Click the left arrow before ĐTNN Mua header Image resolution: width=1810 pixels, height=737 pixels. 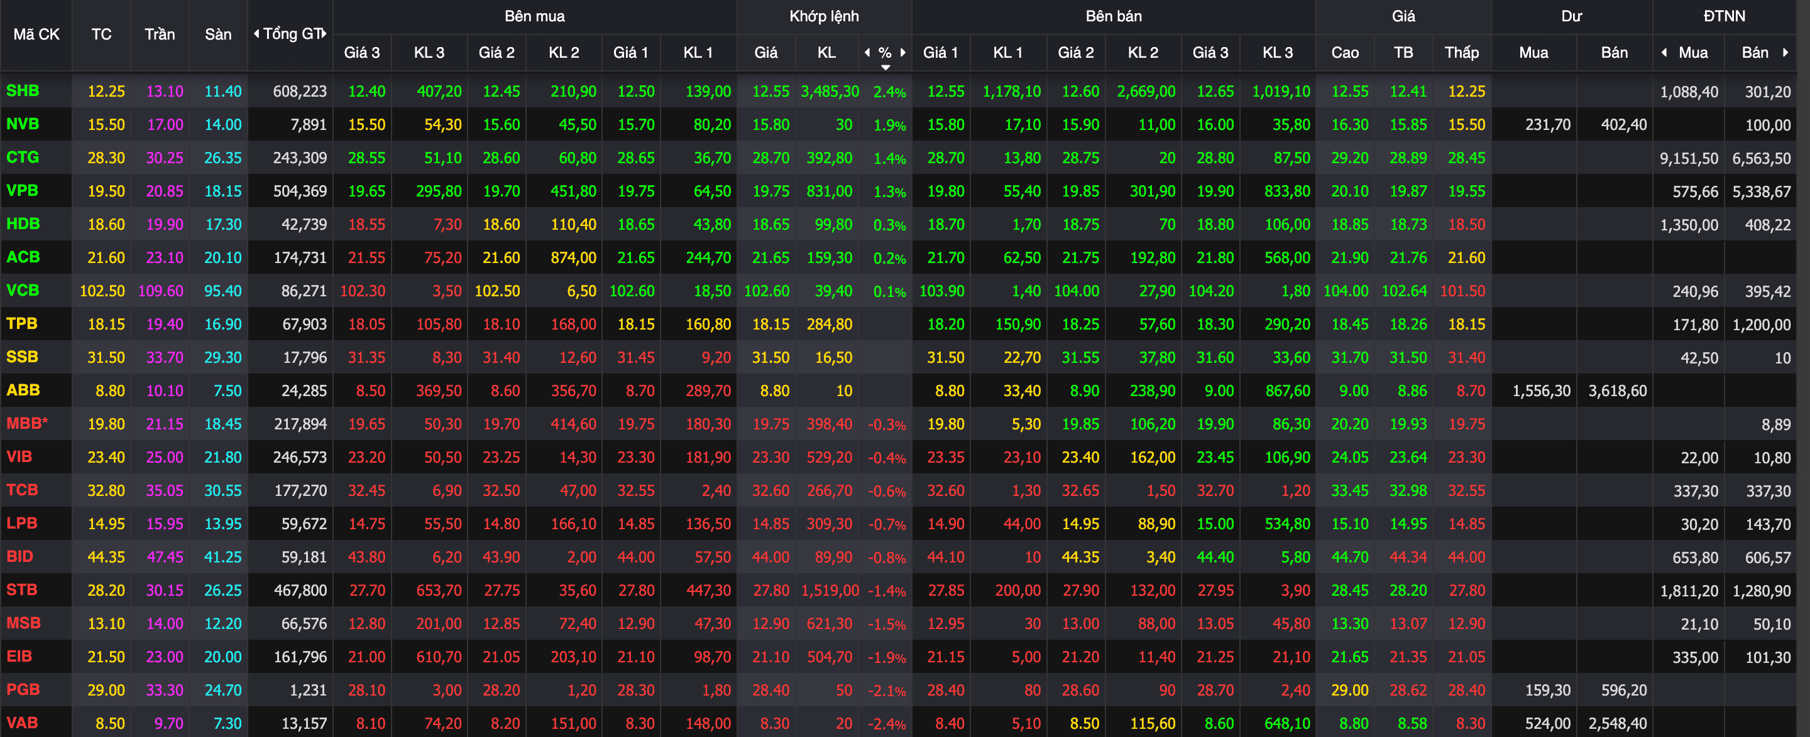1664,53
